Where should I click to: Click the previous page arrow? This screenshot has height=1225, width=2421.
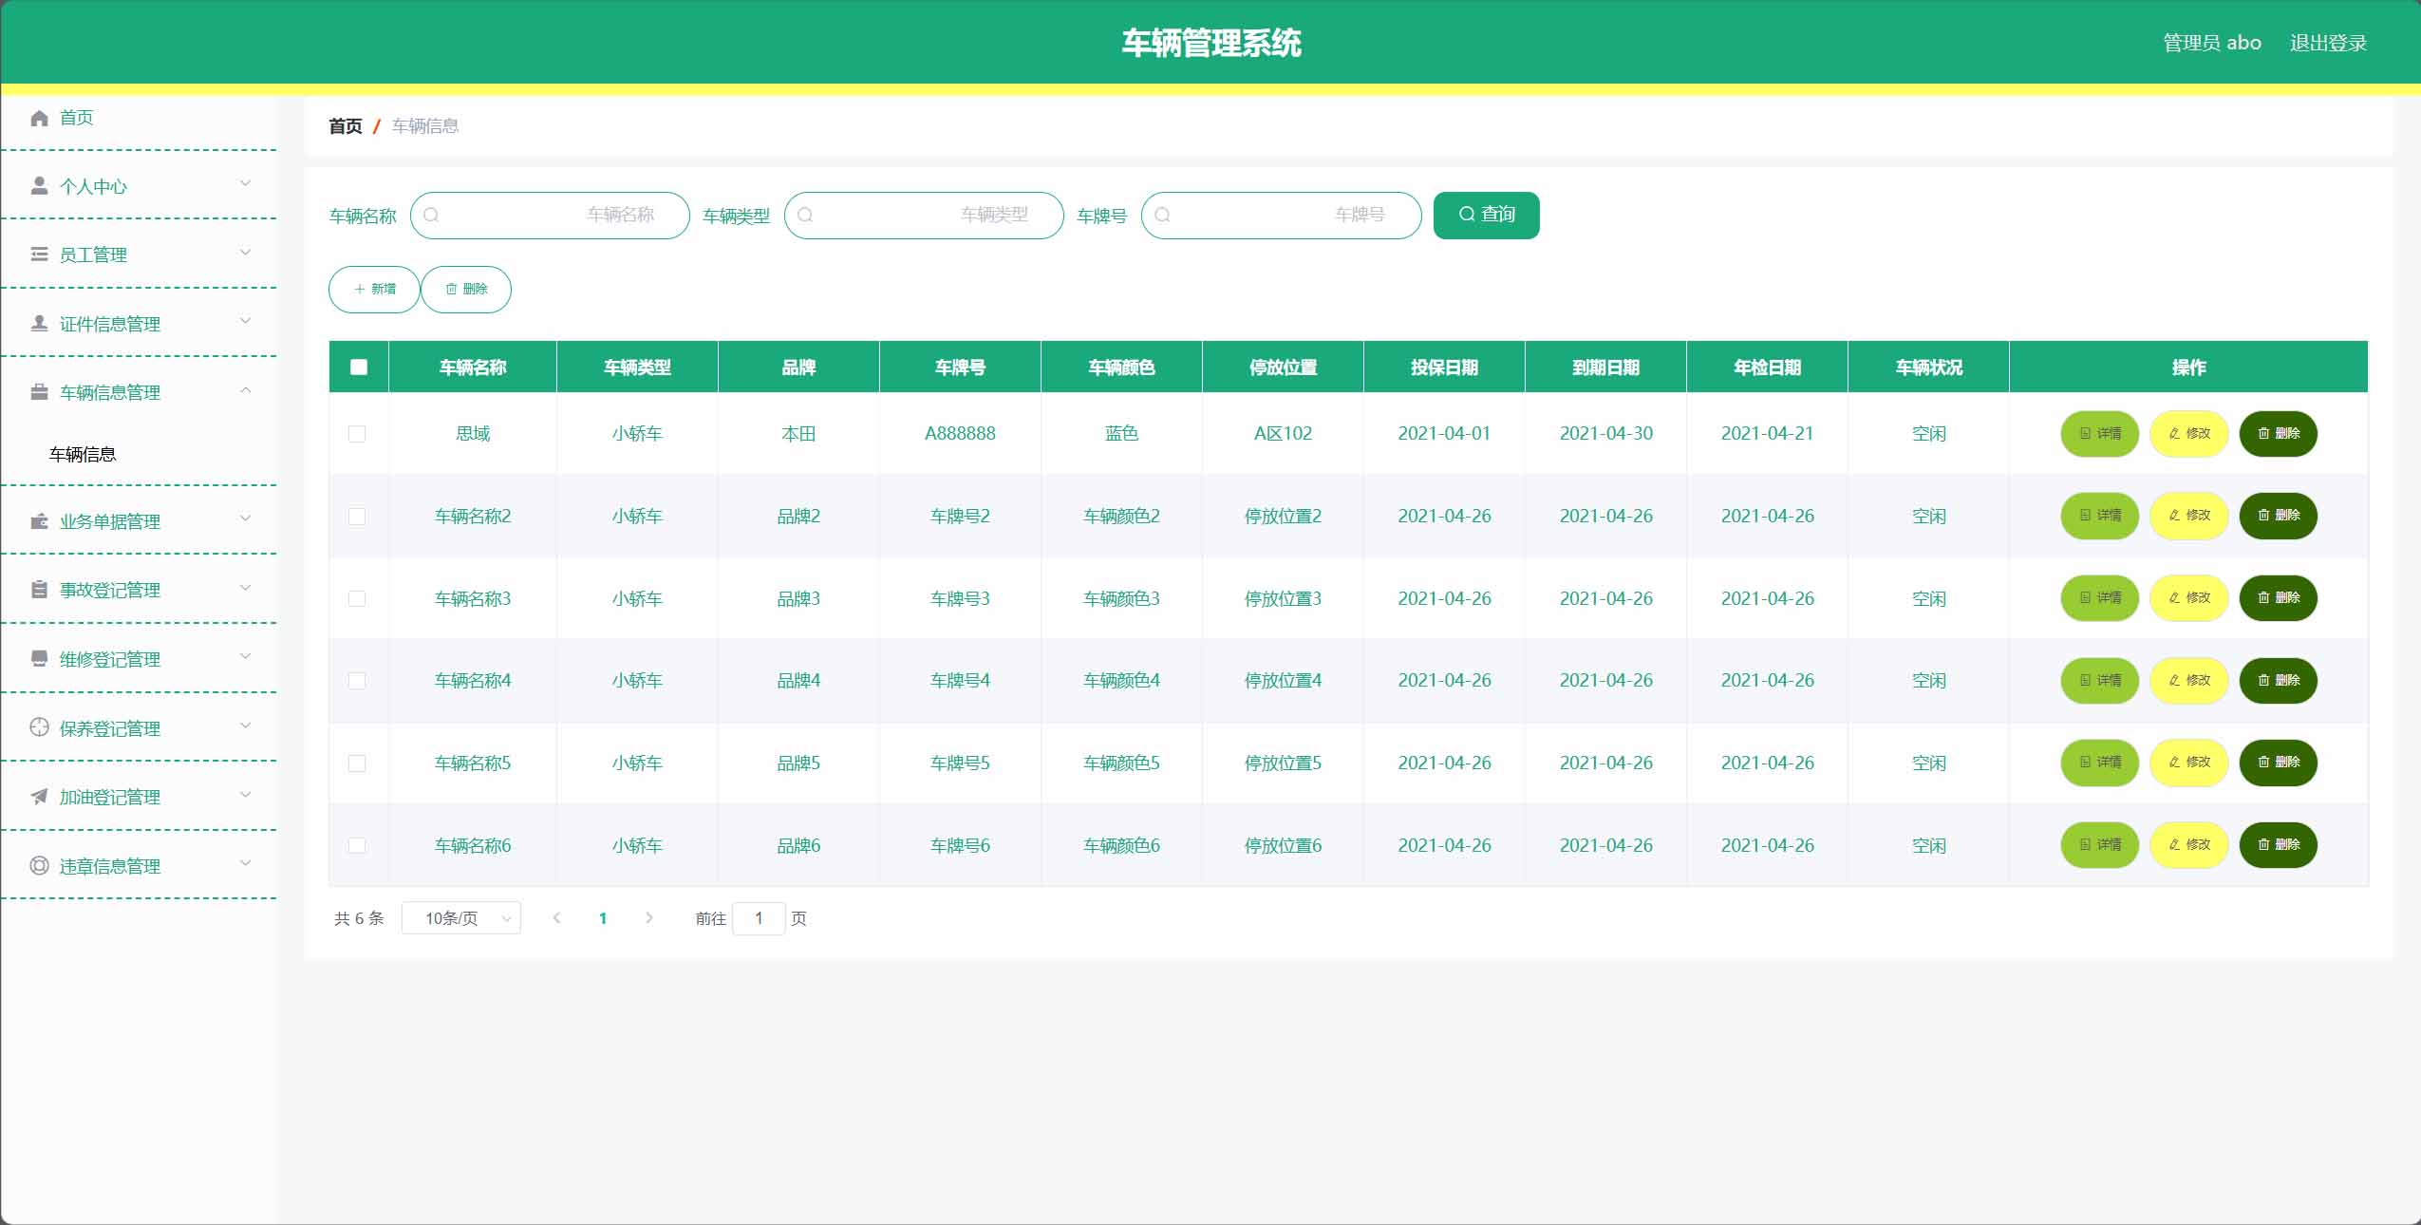[x=557, y=918]
